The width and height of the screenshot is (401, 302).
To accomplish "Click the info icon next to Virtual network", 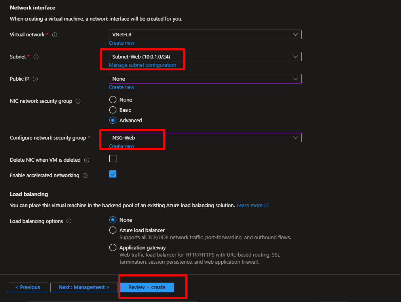I will pos(55,35).
